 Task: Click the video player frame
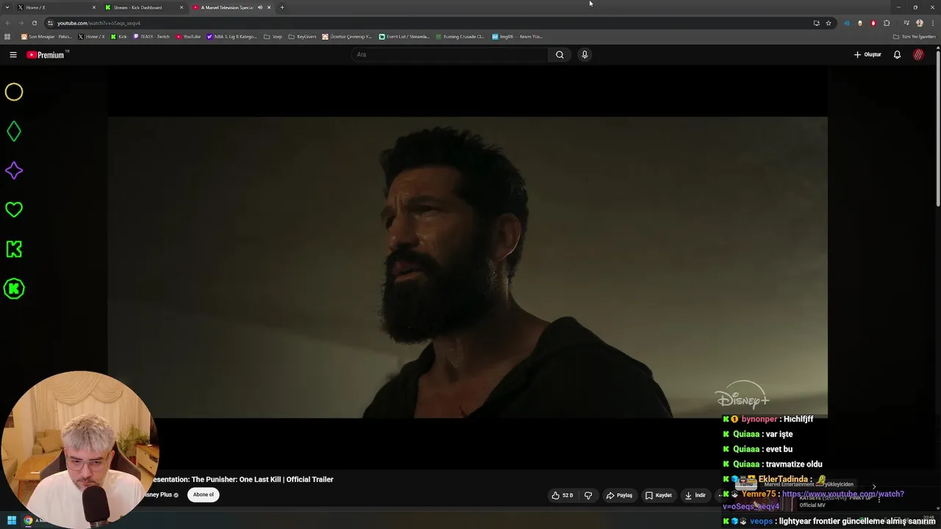point(468,267)
